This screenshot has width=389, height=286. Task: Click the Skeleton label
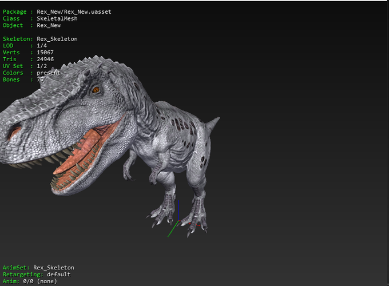tap(18, 39)
